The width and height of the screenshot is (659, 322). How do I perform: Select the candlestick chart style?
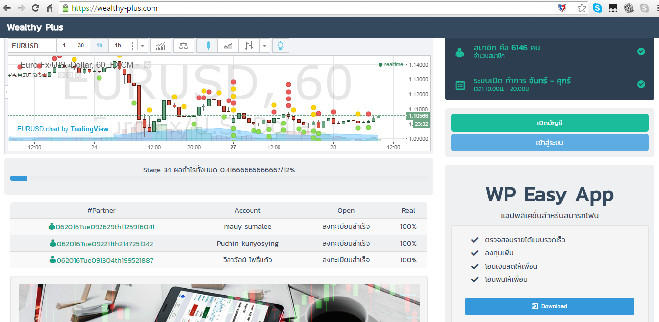206,46
